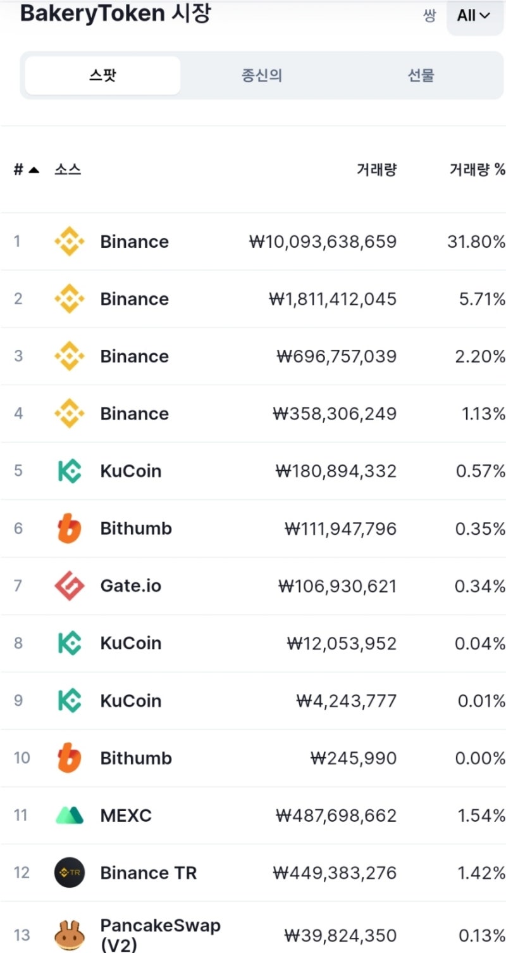Click the 소스 column header
This screenshot has width=506, height=953.
pos(68,170)
